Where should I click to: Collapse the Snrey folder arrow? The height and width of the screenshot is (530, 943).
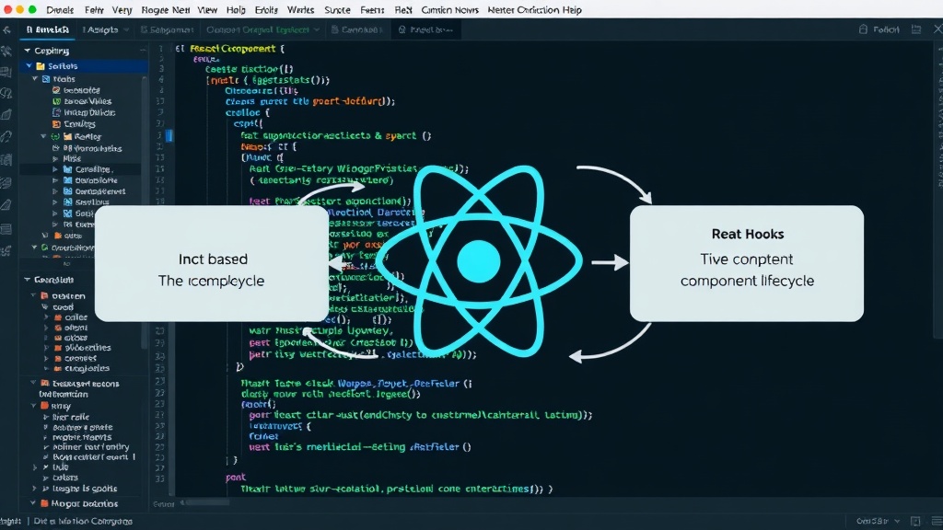click(34, 406)
